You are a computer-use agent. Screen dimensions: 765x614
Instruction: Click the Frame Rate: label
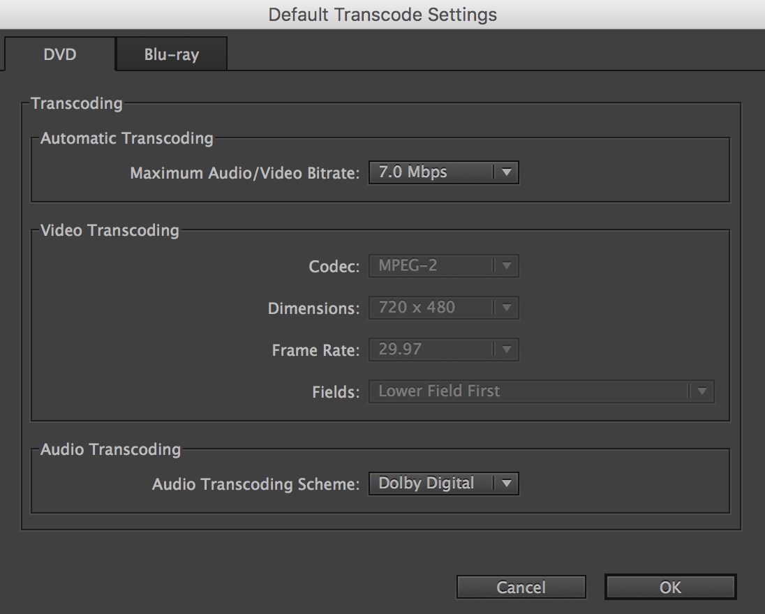tap(315, 350)
